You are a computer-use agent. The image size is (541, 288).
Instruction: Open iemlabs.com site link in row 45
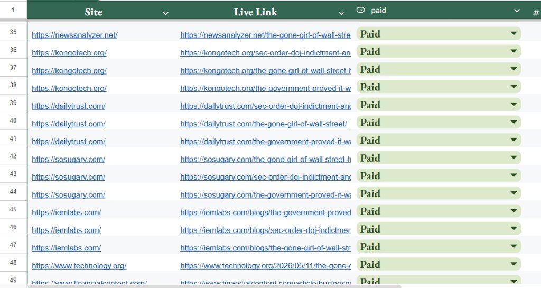66,212
